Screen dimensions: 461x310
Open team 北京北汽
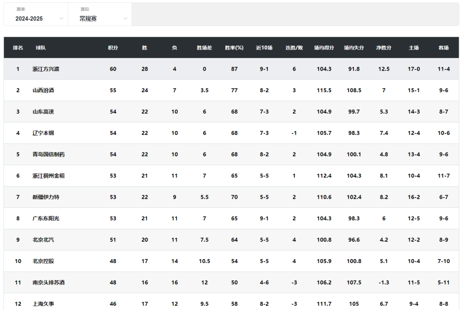point(43,240)
